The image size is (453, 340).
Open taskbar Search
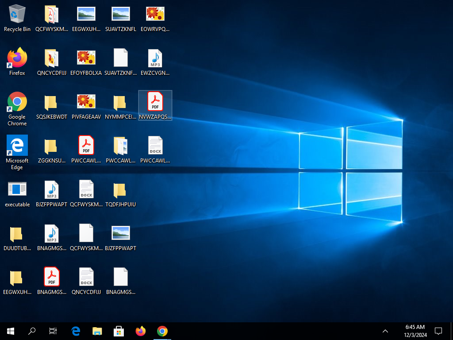[32, 331]
